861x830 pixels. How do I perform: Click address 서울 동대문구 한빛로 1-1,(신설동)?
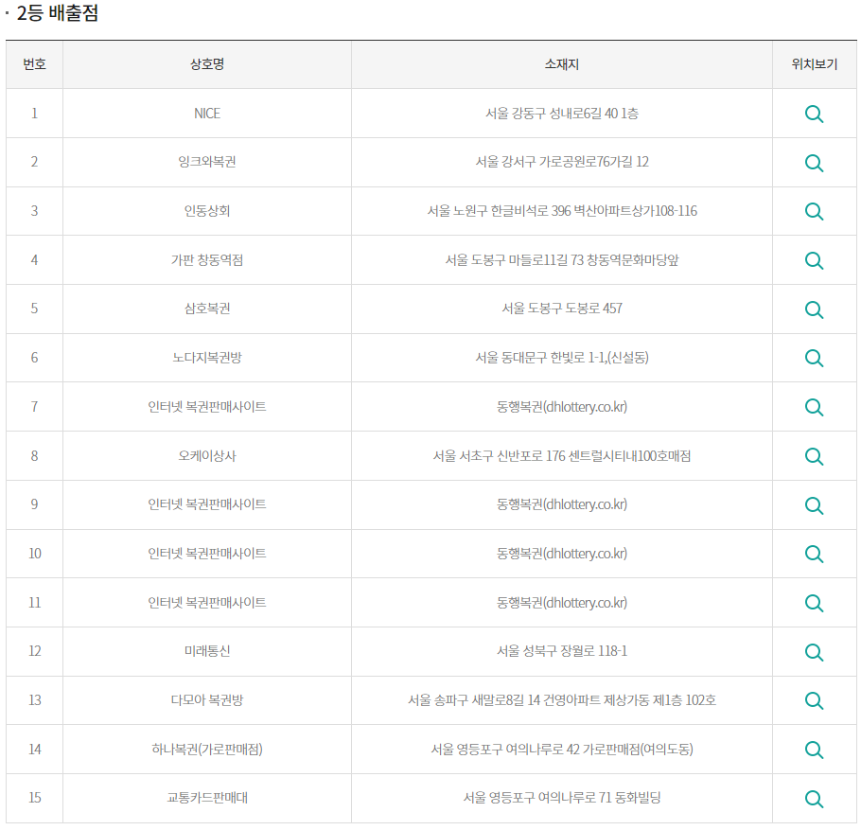pyautogui.click(x=562, y=357)
